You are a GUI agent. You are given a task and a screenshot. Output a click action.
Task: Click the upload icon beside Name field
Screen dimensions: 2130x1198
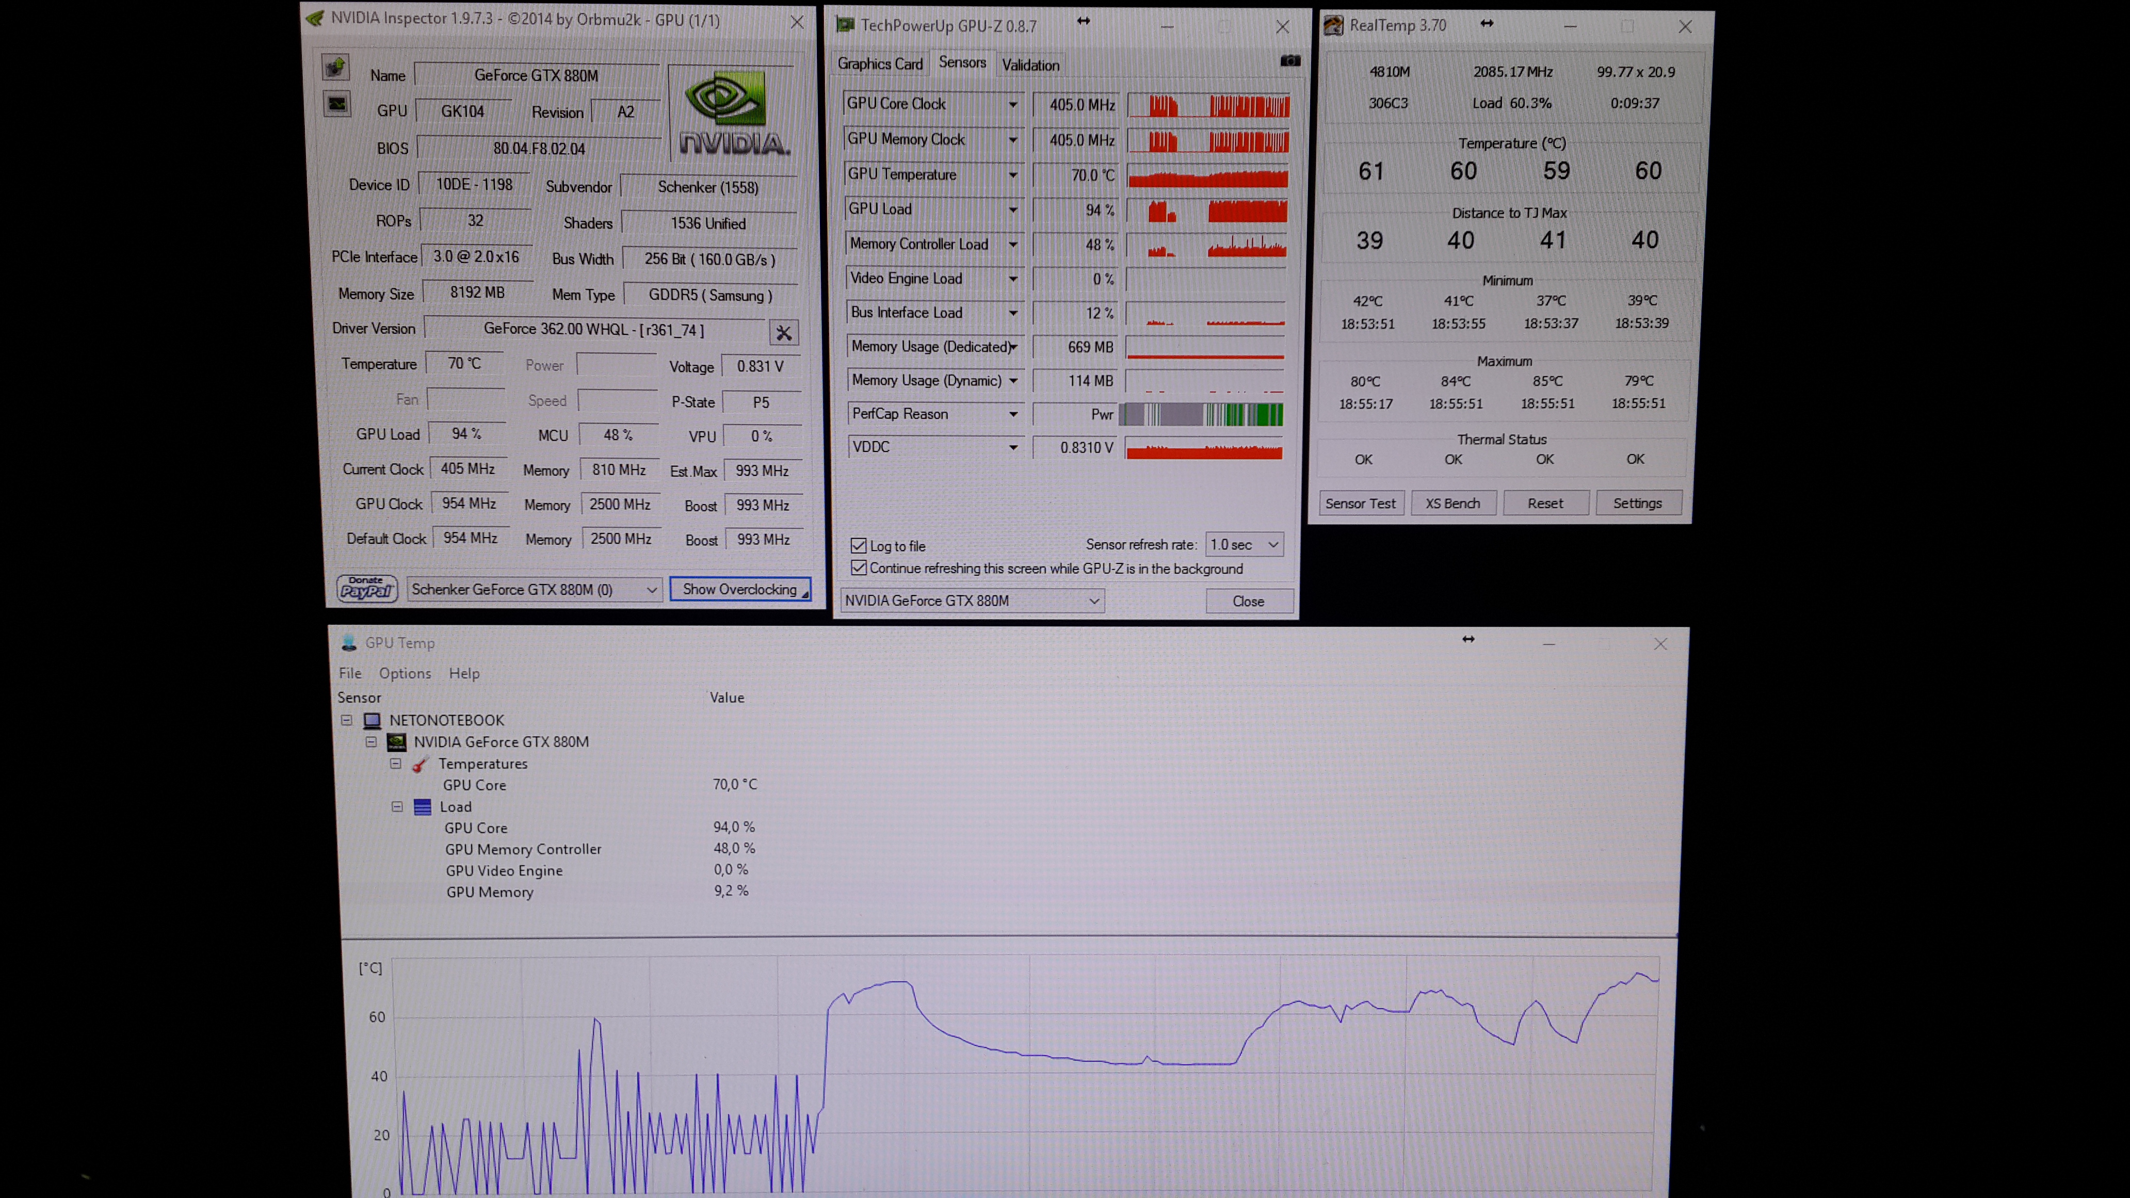coord(335,68)
